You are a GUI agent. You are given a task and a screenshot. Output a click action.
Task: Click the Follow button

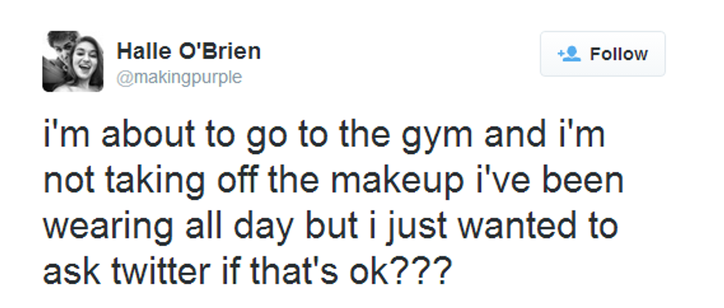tap(602, 54)
